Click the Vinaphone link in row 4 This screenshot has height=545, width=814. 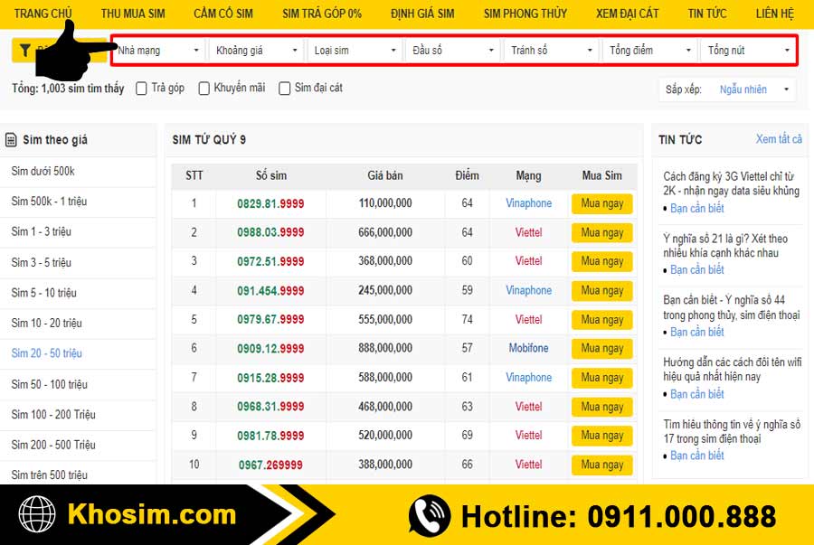(x=528, y=290)
